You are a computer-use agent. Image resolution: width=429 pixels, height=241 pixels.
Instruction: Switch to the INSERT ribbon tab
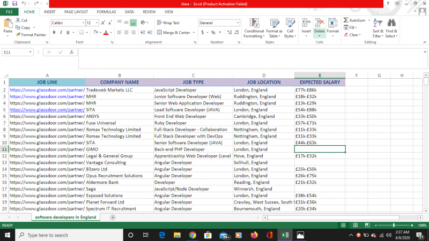click(49, 12)
